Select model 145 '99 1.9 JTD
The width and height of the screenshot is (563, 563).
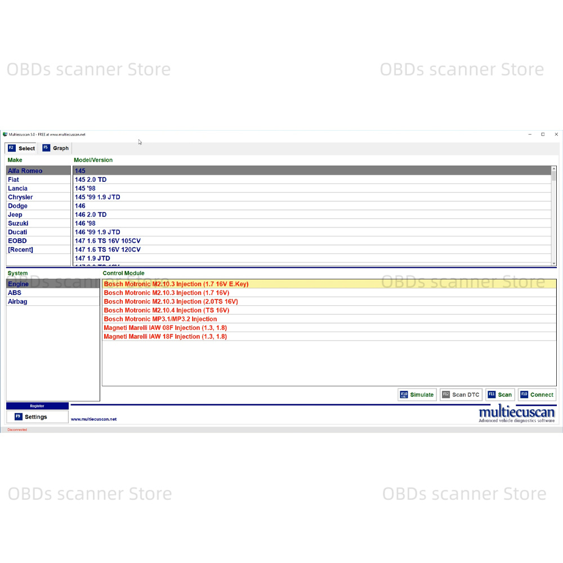312,197
